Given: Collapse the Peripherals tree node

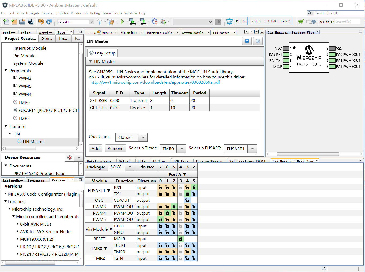Looking at the screenshot, I should (x=6, y=71).
